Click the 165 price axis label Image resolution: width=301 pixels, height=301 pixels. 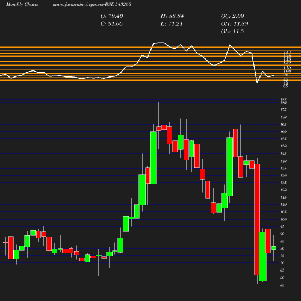click(x=284, y=125)
